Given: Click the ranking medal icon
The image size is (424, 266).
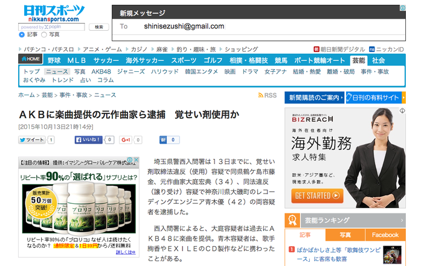Looking at the screenshot, I should click(x=292, y=220).
